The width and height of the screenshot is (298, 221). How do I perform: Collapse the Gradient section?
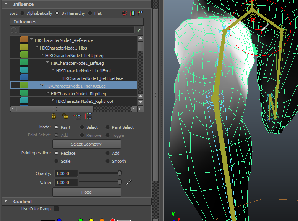tap(6, 201)
